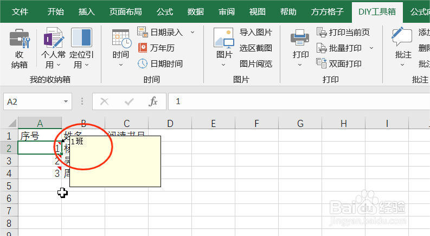Click the 打印当前页 button
The width and height of the screenshot is (430, 236).
point(343,33)
